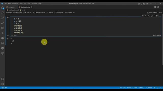Viewport: 163px width, 91px height.
Task: Open the Help menu
Action: tap(40, 4)
